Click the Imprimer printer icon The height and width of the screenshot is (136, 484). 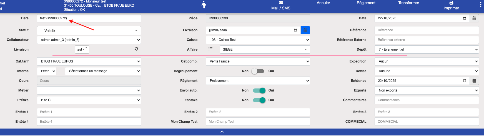click(451, 3)
